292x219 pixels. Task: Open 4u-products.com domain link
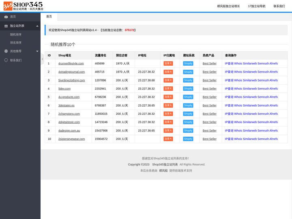click(x=69, y=97)
